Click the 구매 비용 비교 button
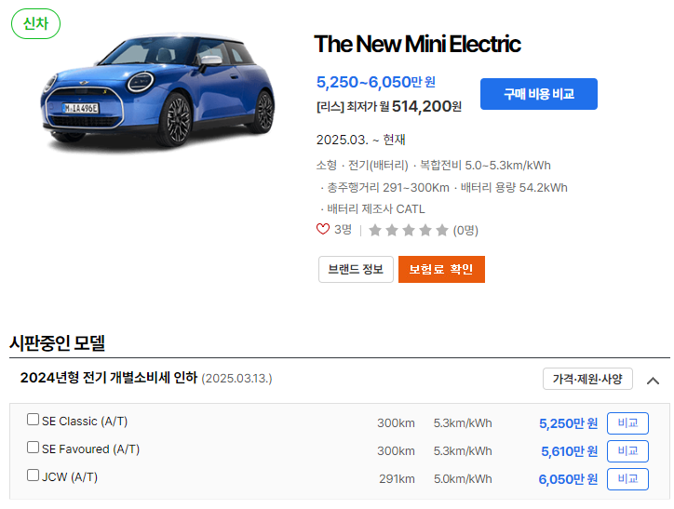The width and height of the screenshot is (674, 509). [x=539, y=94]
